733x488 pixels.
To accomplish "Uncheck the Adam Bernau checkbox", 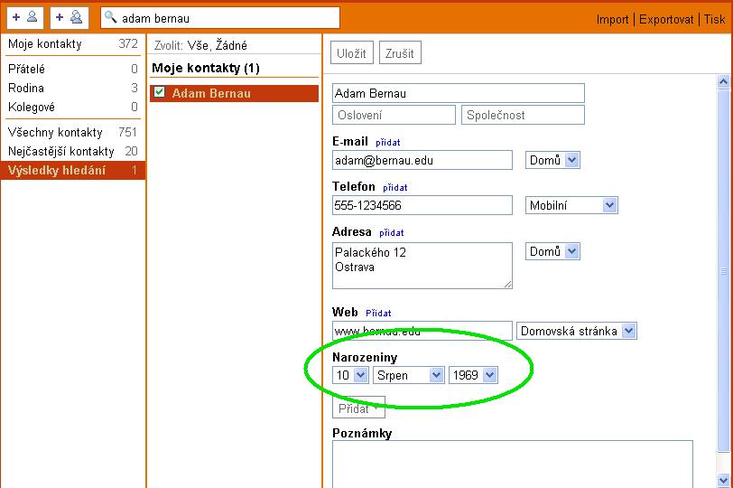I will click(x=160, y=92).
